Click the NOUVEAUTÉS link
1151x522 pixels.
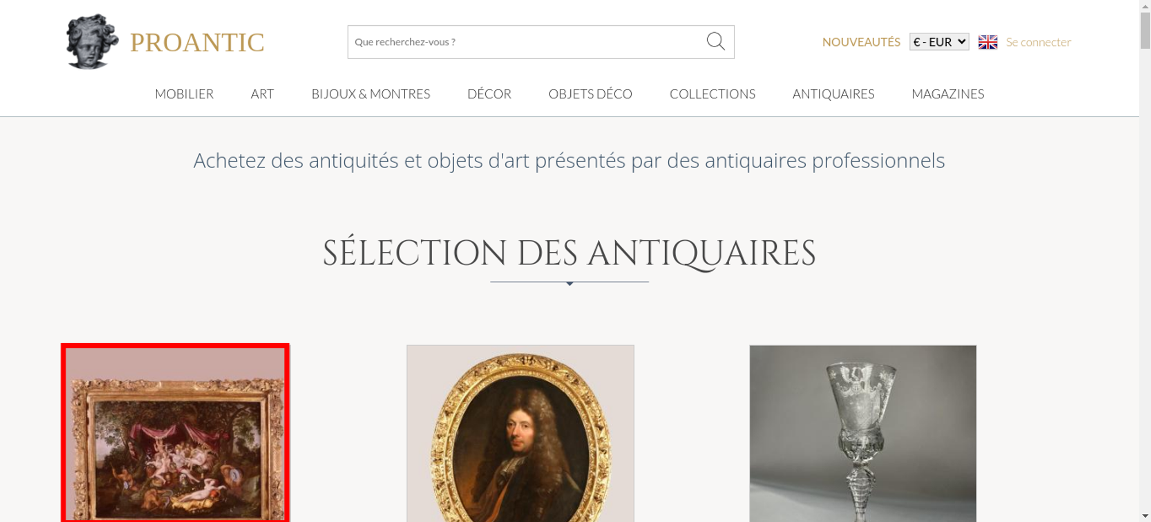(861, 42)
